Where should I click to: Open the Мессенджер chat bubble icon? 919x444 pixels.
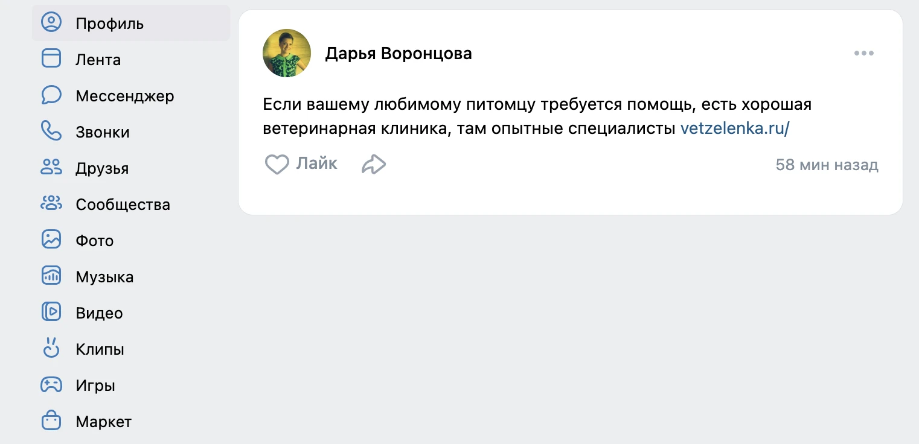[51, 95]
